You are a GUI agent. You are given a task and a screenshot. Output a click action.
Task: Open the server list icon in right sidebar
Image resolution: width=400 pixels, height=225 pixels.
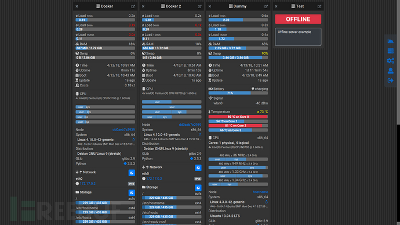pyautogui.click(x=390, y=51)
